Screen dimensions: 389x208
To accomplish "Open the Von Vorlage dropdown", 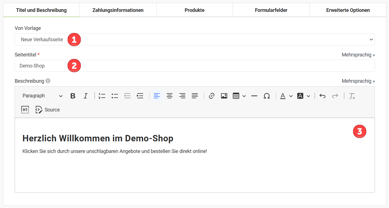I will point(194,40).
